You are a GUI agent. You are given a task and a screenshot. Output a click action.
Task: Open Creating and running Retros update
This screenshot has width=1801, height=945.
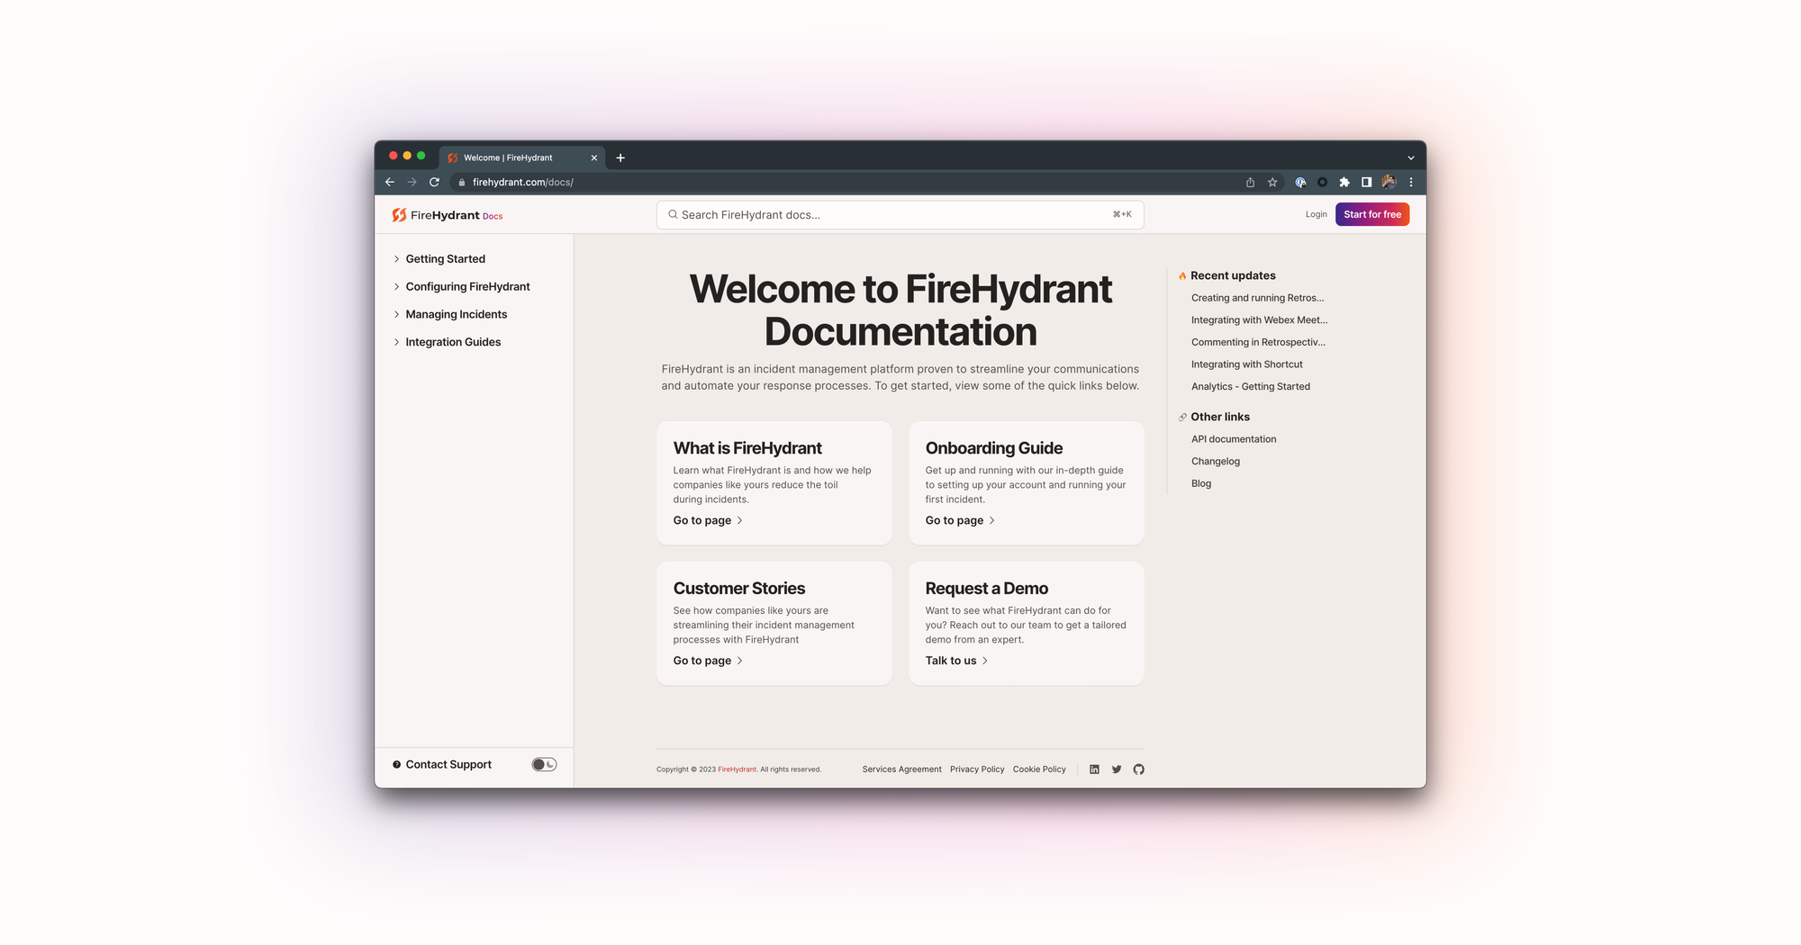(1257, 298)
